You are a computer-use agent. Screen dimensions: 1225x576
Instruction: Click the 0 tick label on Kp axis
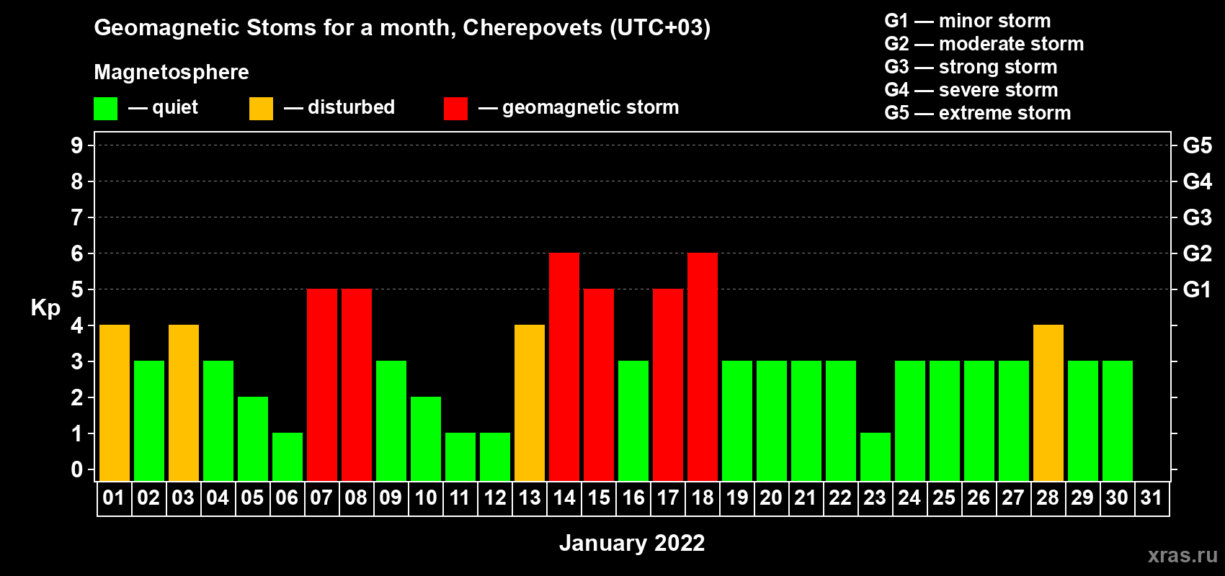point(77,469)
